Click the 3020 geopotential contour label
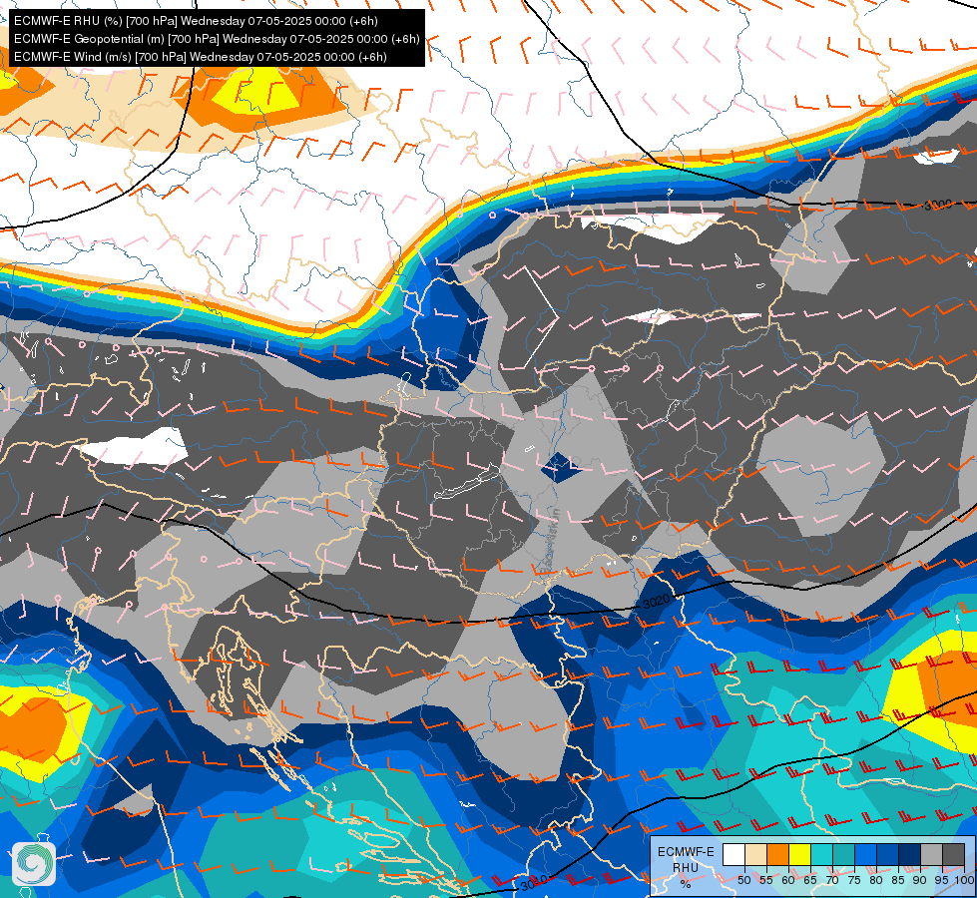Viewport: 977px width, 898px height. (x=656, y=602)
